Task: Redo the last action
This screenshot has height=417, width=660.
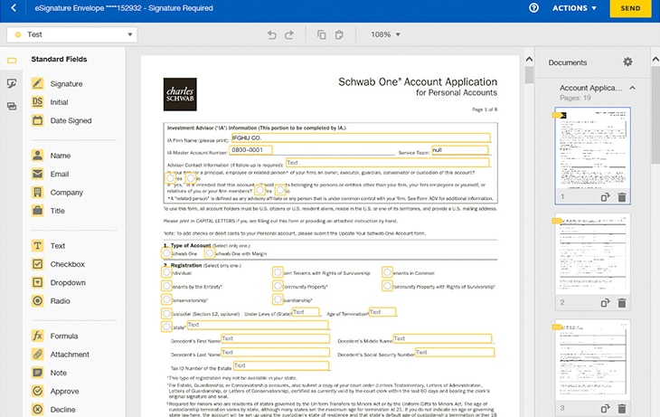Action: [x=289, y=34]
